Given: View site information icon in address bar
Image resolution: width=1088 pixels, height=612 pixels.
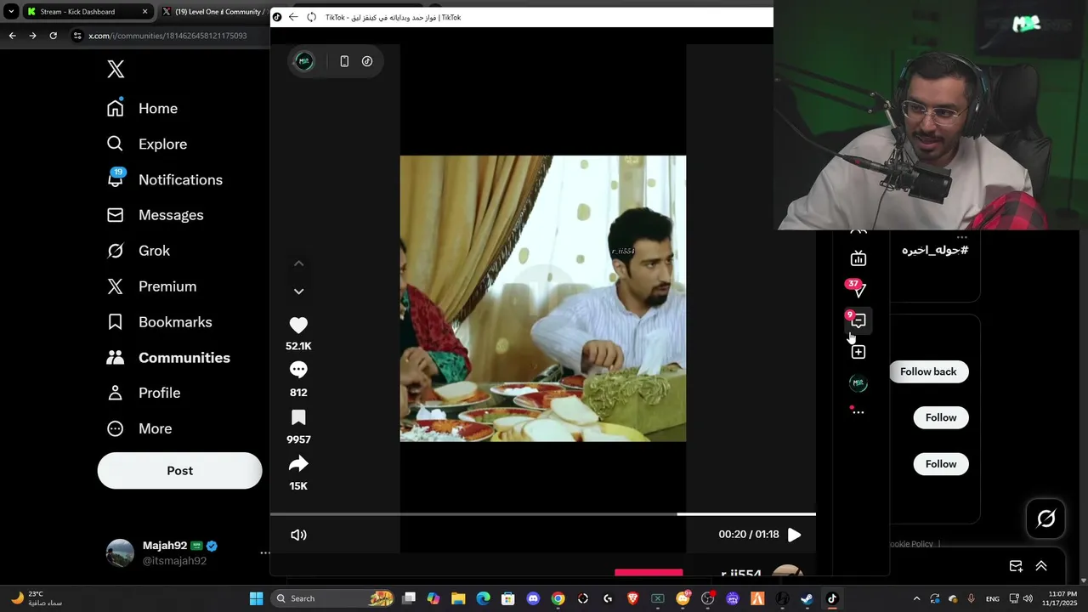Looking at the screenshot, I should point(77,36).
